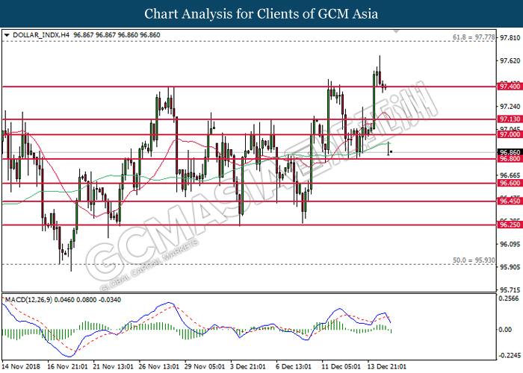Click the 95.905 price axis value
The width and height of the screenshot is (523, 373).
click(510, 267)
